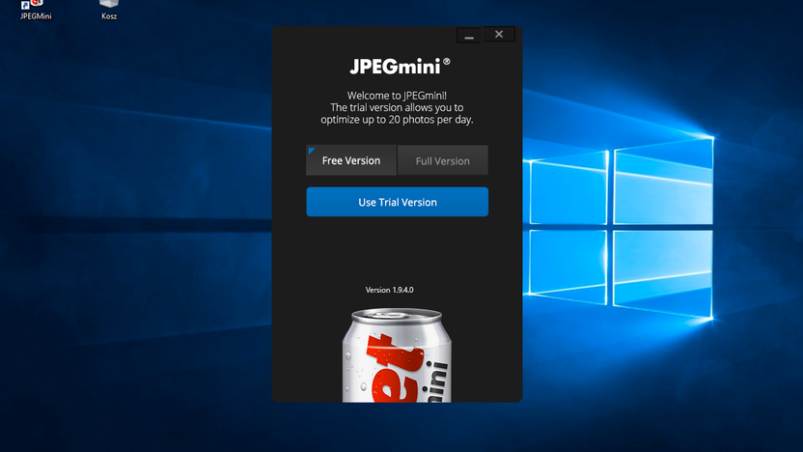
Task: Open the JPEGMini desktop shortcut icon
Action: click(x=36, y=11)
